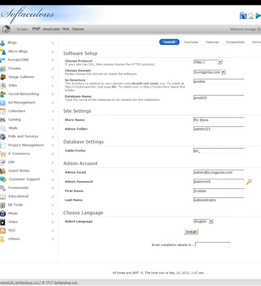The image size is (261, 286).
Task: Switch to the Screenshots tab
Action: pyautogui.click(x=235, y=42)
